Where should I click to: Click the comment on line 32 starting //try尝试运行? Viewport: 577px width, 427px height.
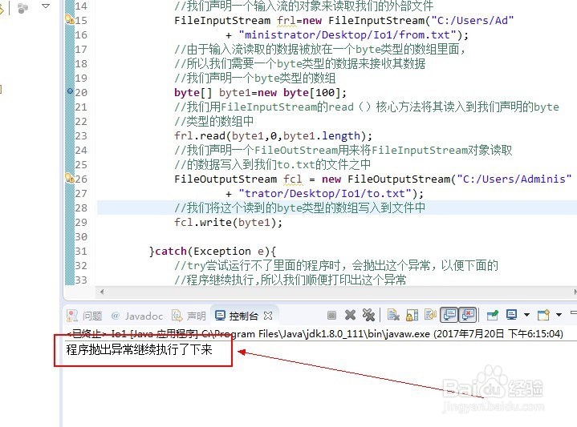click(336, 265)
